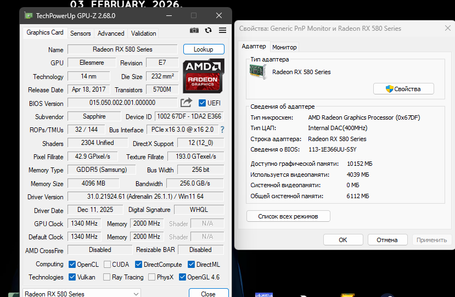
Task: Click the Свойства button with shield
Action: 403,89
